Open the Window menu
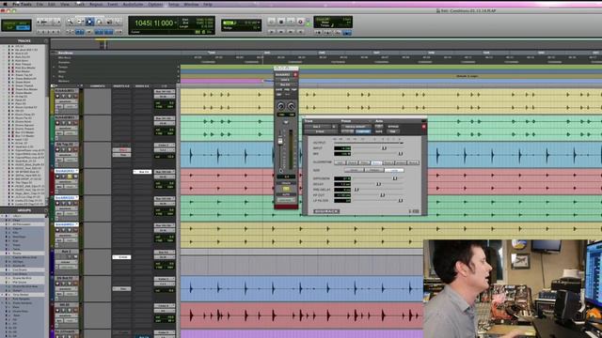 pos(191,4)
